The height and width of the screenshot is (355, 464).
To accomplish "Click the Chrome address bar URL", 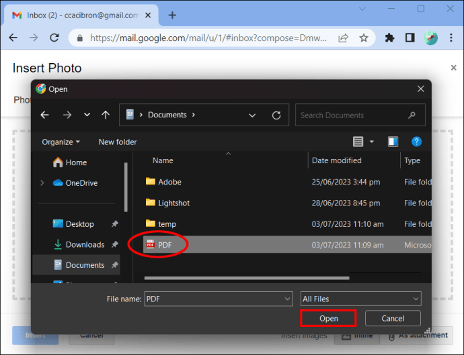I will point(208,38).
